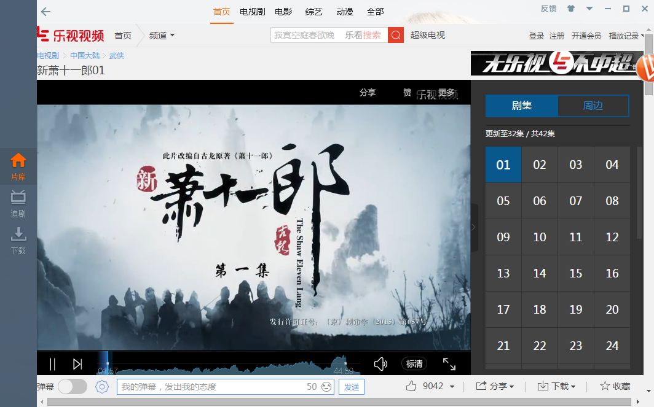Open the 无乐视不中超 banner ad
Viewport: 654px width, 407px height.
coord(557,63)
